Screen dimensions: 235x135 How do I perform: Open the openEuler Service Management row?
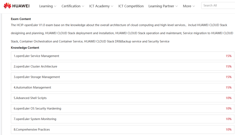pos(123,56)
